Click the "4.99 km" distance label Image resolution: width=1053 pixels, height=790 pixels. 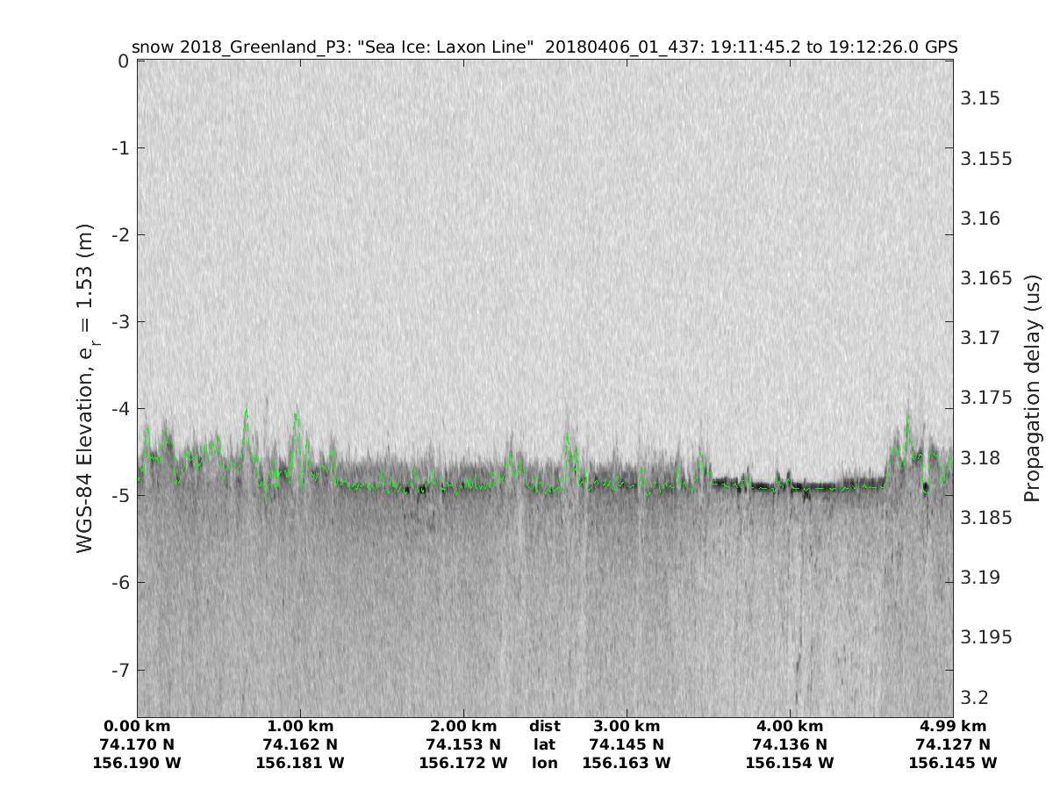953,726
